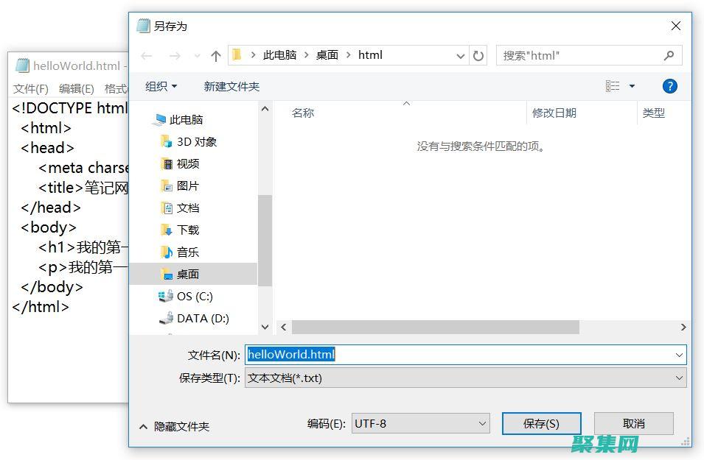Open the 编辑(E) menu in Notepad

click(75, 88)
